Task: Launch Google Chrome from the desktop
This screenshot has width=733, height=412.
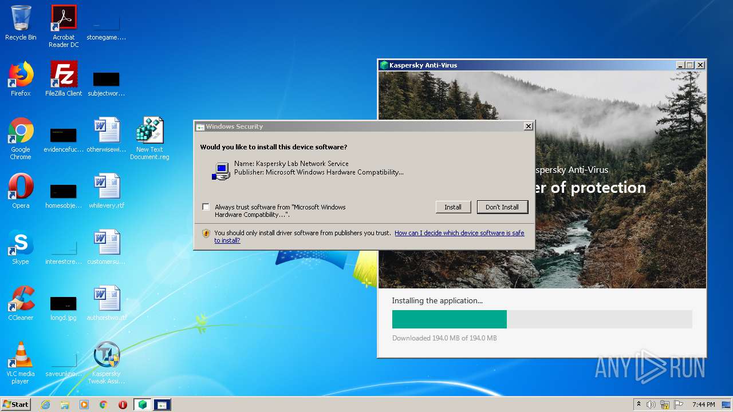Action: tap(21, 138)
